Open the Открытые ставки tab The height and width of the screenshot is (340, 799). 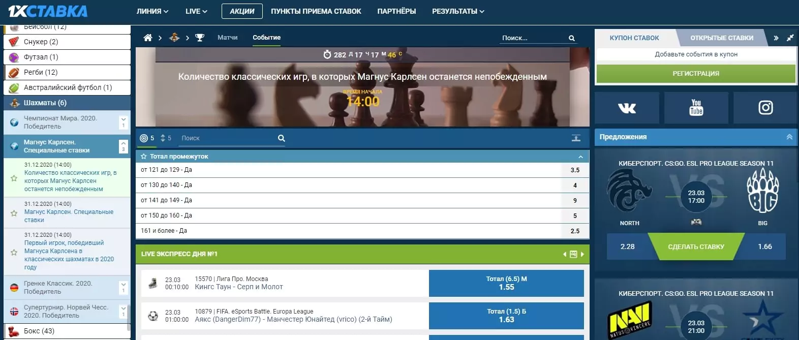(722, 38)
